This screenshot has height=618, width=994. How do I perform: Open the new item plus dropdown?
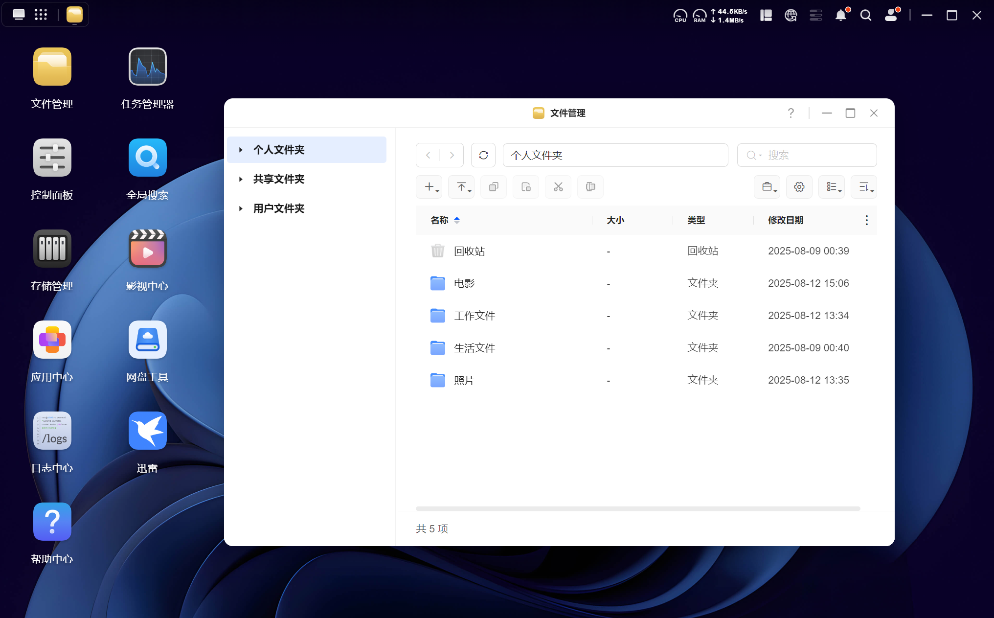[x=429, y=187]
